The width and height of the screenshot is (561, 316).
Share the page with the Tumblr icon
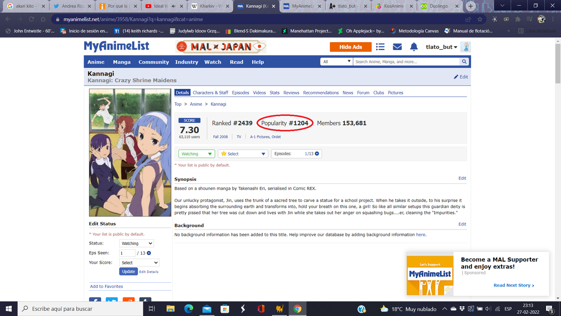[145, 300]
